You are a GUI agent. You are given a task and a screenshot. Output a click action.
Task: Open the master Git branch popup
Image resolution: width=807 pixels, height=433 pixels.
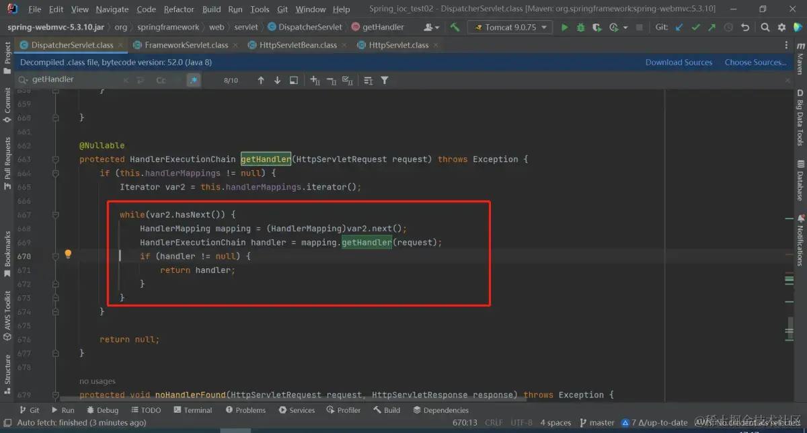click(597, 422)
